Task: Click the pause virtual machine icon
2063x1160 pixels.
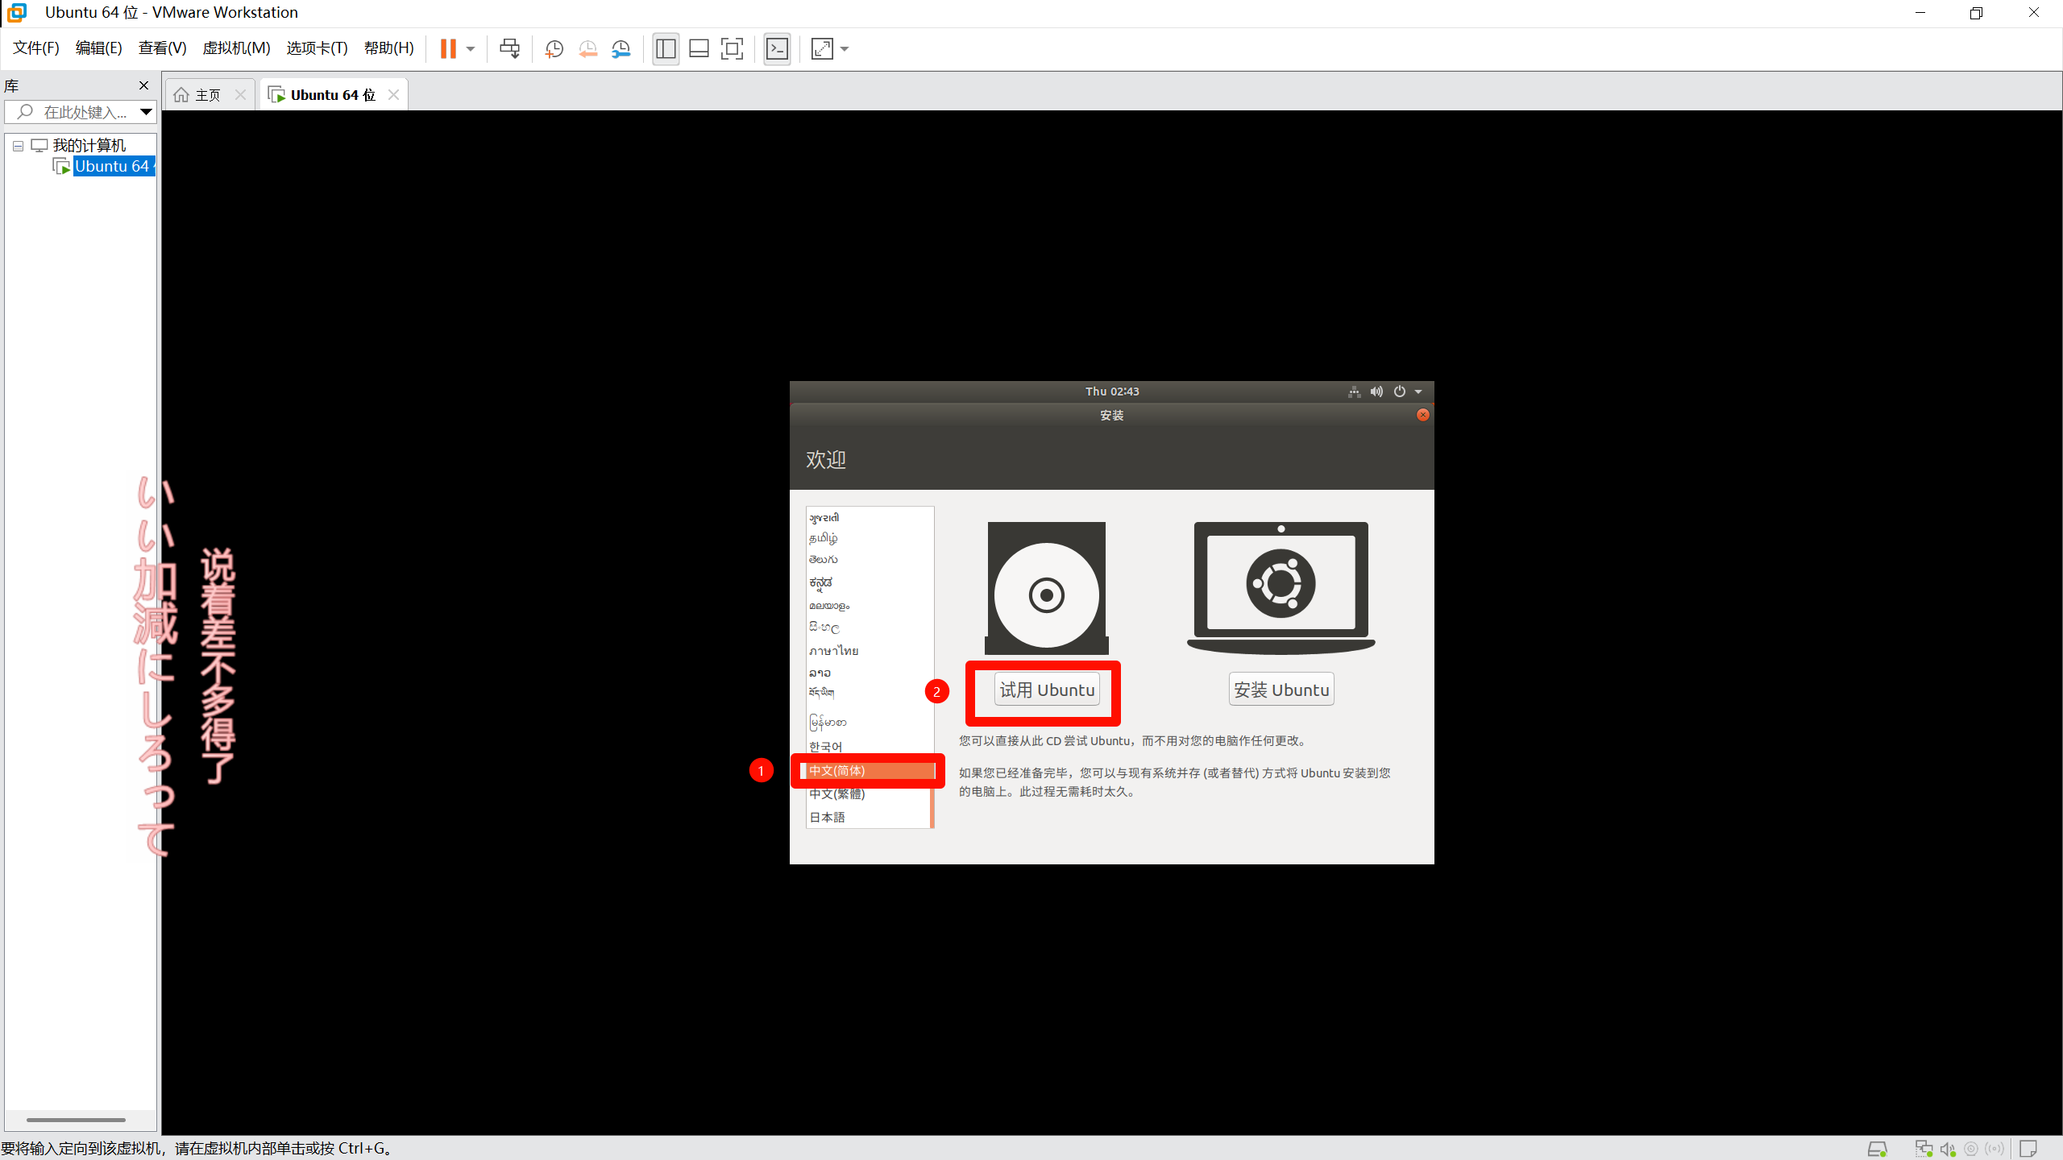Action: [x=448, y=49]
